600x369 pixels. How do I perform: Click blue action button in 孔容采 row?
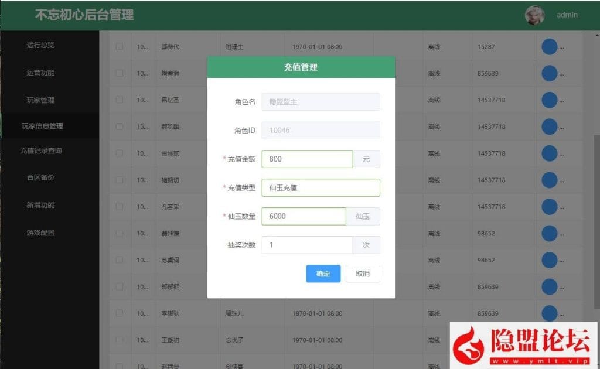pyautogui.click(x=549, y=207)
